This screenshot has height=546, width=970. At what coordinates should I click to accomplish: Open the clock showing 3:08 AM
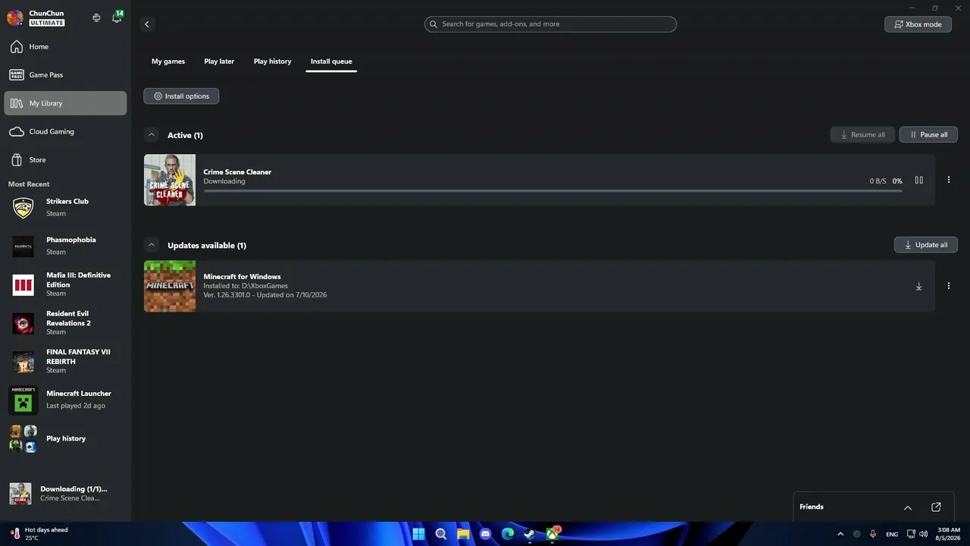pos(949,534)
